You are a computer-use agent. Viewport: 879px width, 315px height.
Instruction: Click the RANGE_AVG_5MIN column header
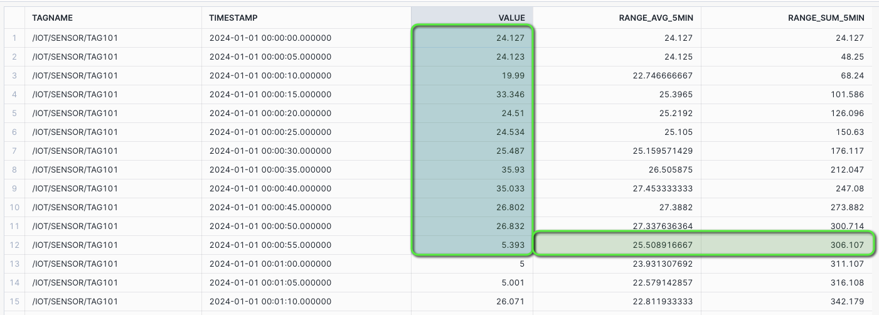[x=617, y=18]
